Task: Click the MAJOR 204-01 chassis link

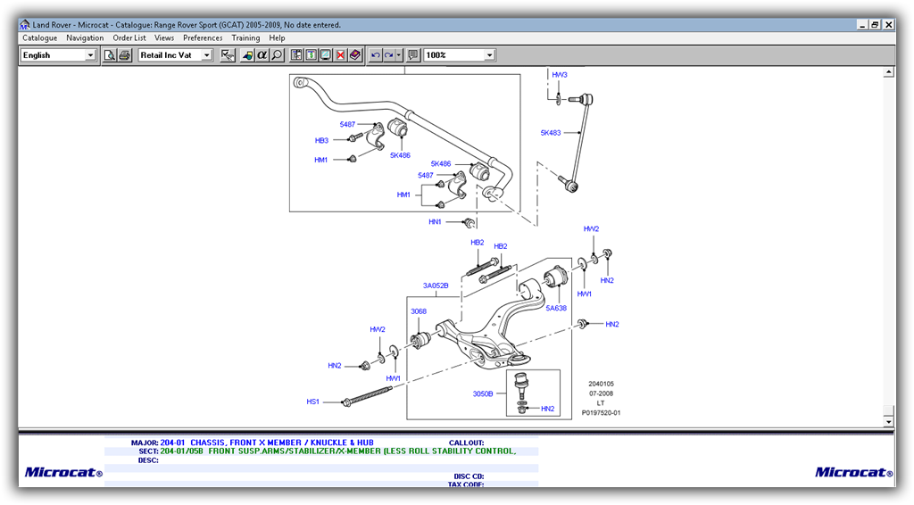Action: (x=267, y=443)
